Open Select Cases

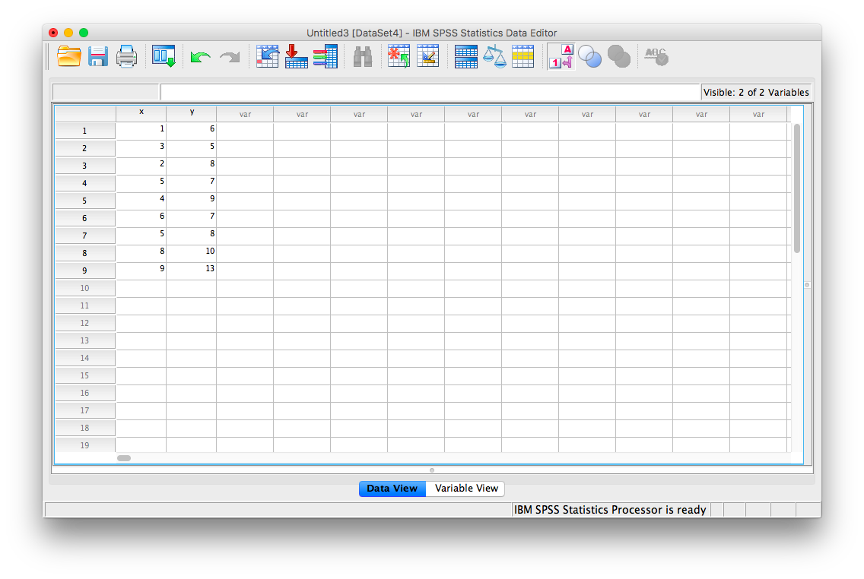coord(523,56)
